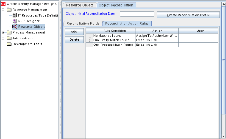This screenshot has height=139, width=226.
Task: Click the Object Initial Reconciliation Date label
Action: pos(90,14)
